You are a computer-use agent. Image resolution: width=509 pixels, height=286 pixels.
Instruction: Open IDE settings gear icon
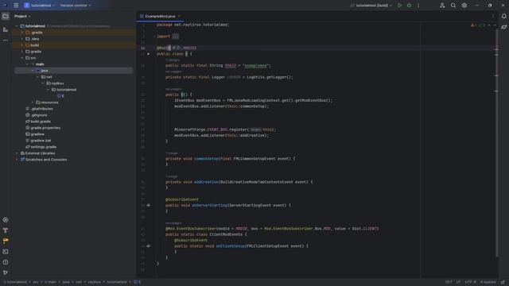click(464, 6)
